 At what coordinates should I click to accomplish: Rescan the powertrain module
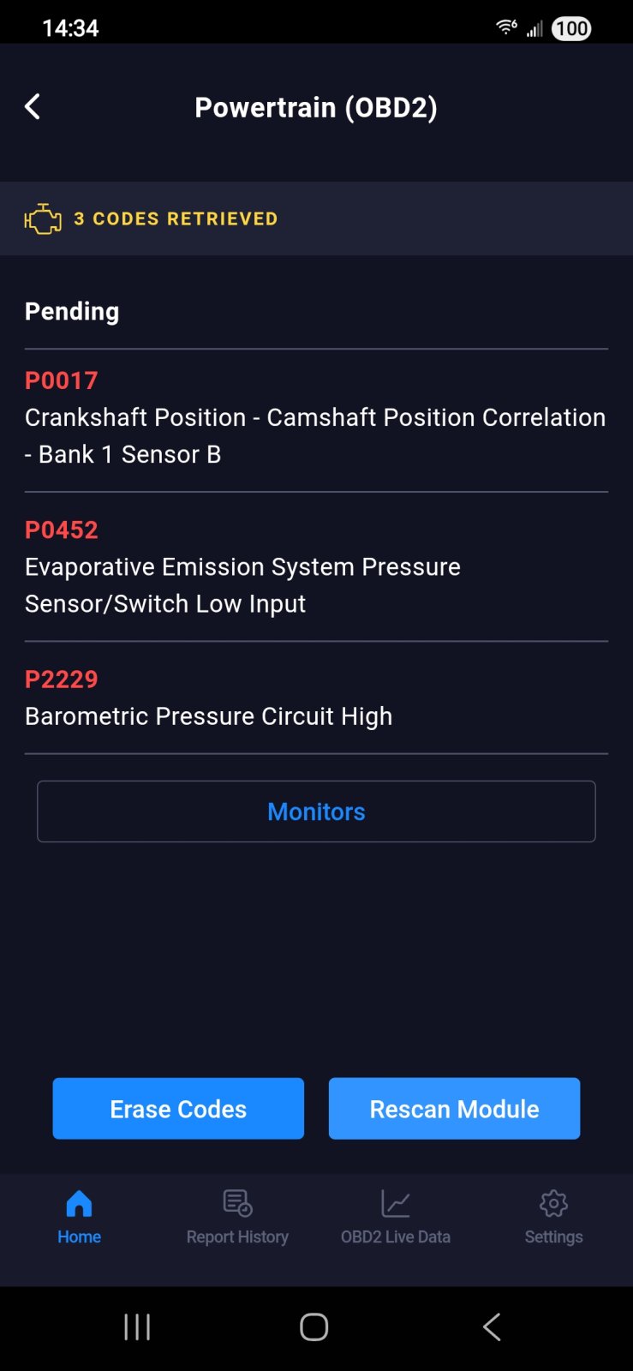pos(454,1109)
